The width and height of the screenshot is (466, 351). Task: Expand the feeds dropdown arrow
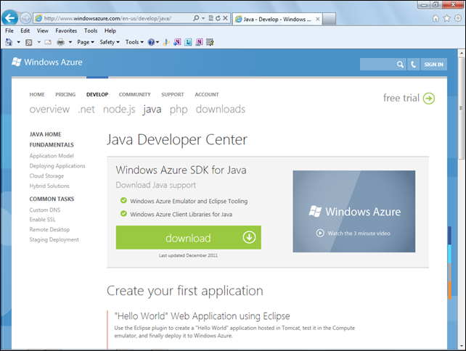[x=38, y=42]
